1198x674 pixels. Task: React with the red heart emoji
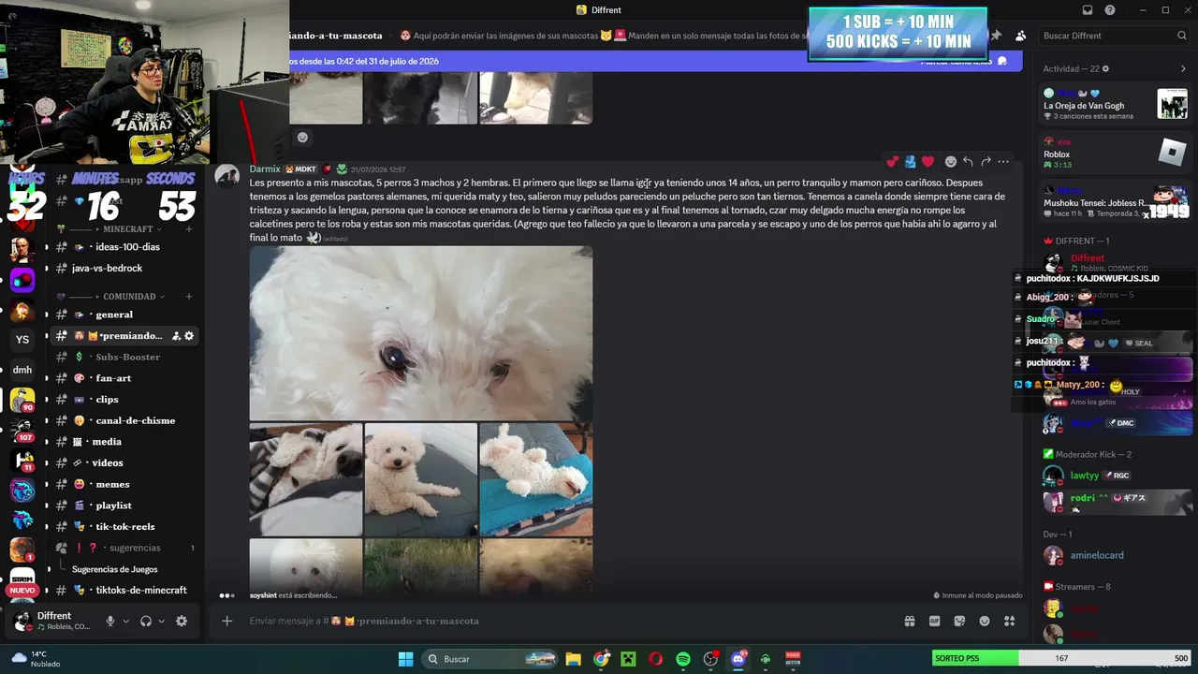point(928,162)
